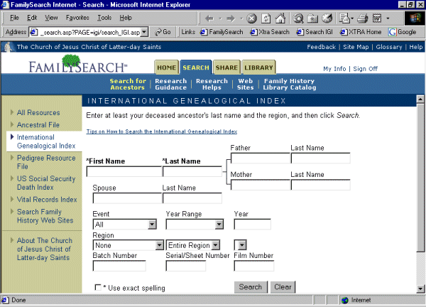Open the Entire Region dropdown
This screenshot has width=426, height=307.
(x=193, y=245)
